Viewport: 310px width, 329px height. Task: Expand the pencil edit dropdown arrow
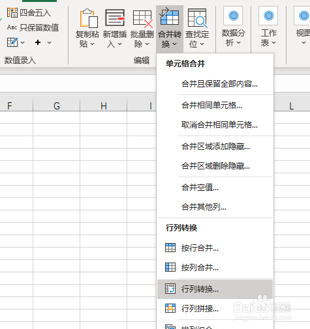point(22,42)
